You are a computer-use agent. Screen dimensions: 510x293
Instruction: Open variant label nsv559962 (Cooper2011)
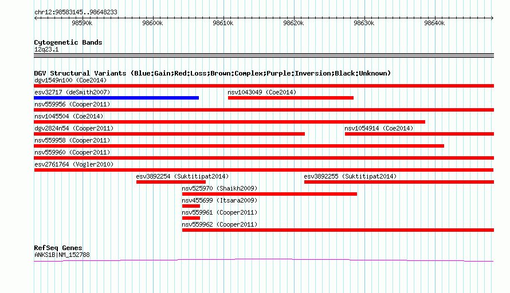(x=219, y=224)
